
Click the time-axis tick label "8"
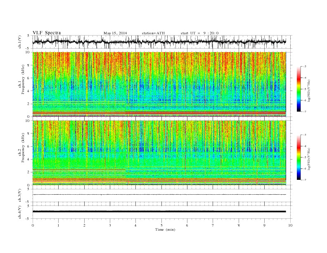[x=239, y=225]
